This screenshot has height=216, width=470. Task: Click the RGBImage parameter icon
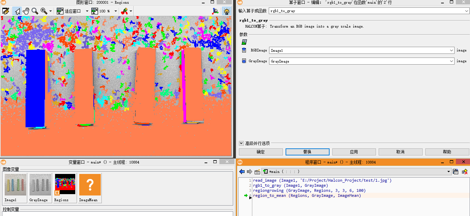coord(244,50)
